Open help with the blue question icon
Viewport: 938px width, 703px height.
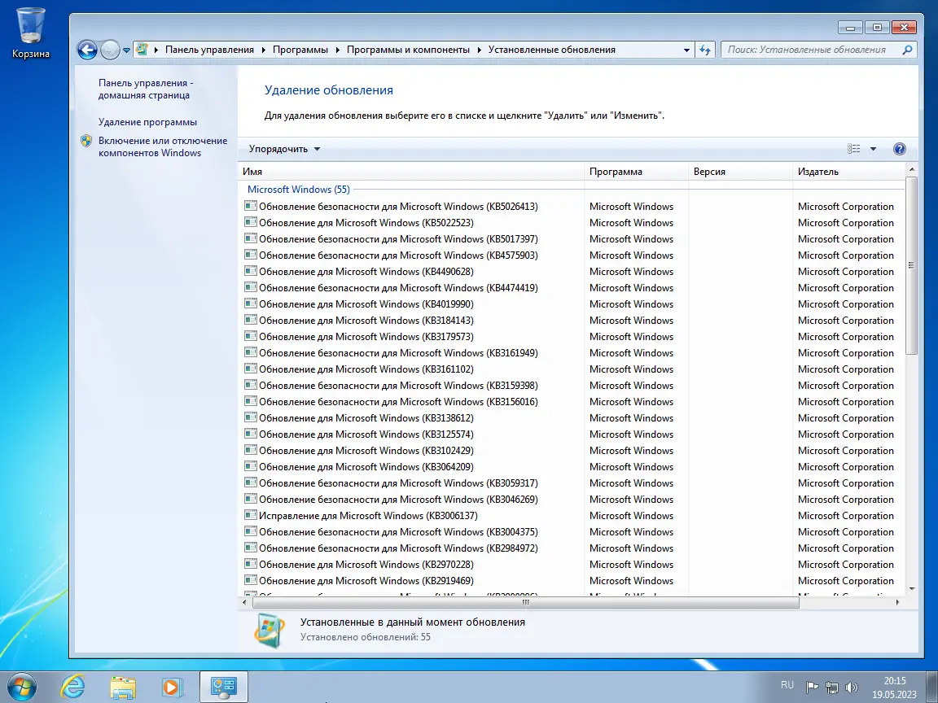pos(899,149)
